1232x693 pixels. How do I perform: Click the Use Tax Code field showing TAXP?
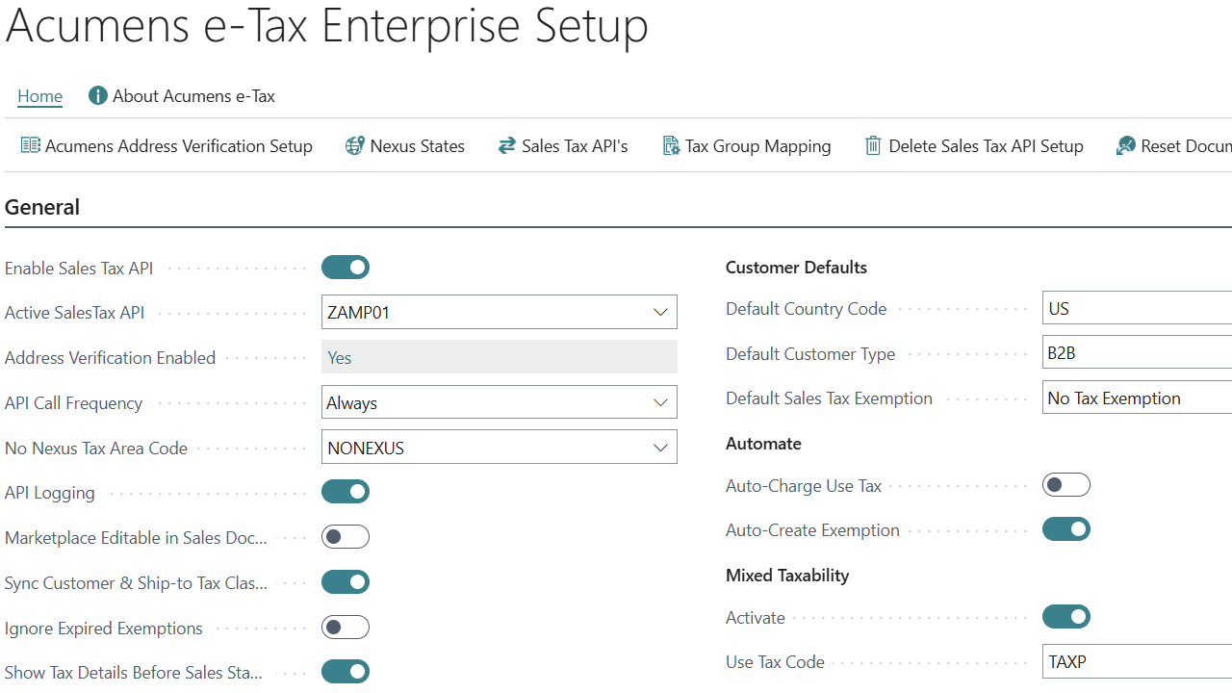click(x=1137, y=662)
